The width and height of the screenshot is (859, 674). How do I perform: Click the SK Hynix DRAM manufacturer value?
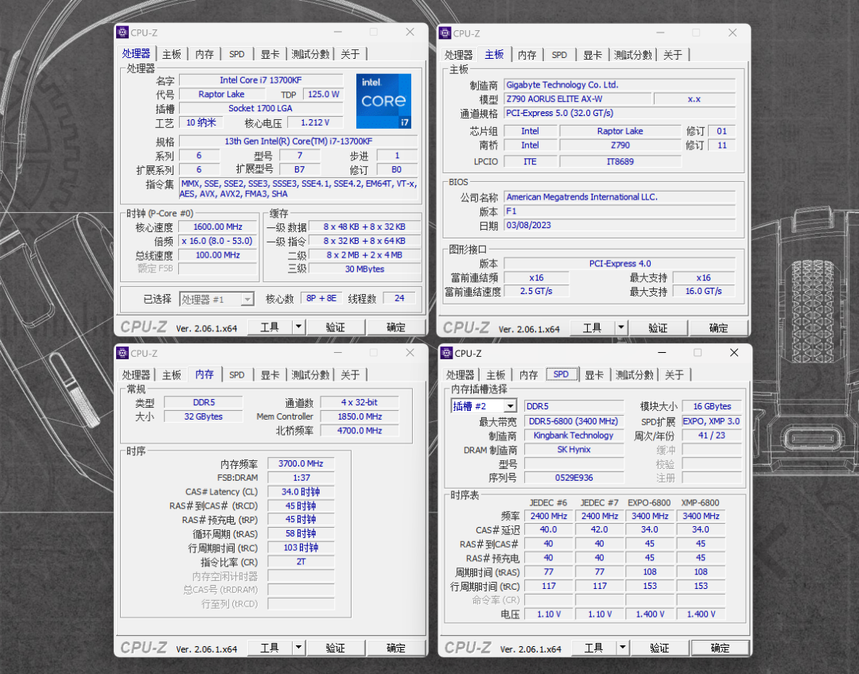573,450
